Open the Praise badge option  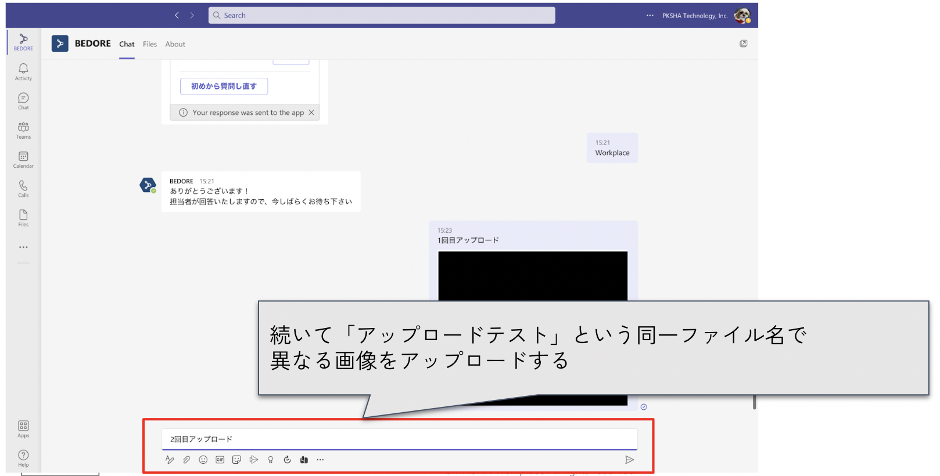click(x=270, y=460)
